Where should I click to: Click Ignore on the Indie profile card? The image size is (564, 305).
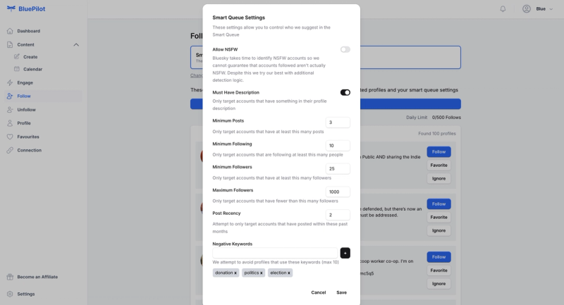(x=439, y=178)
